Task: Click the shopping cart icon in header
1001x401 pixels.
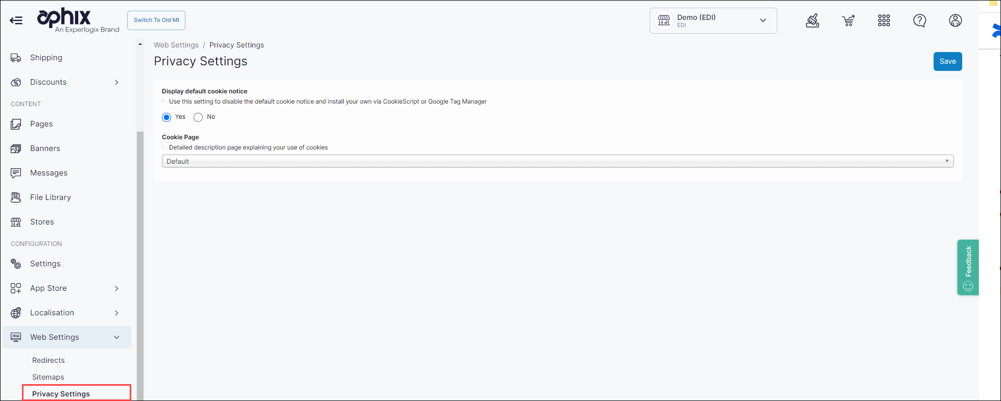Action: coord(848,20)
